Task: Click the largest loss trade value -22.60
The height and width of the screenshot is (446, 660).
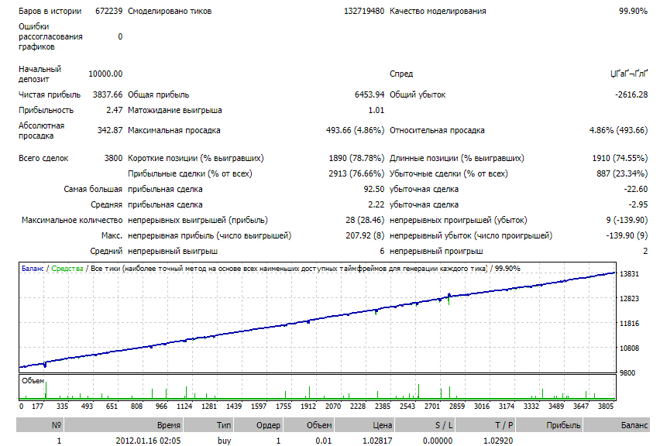Action: point(636,190)
